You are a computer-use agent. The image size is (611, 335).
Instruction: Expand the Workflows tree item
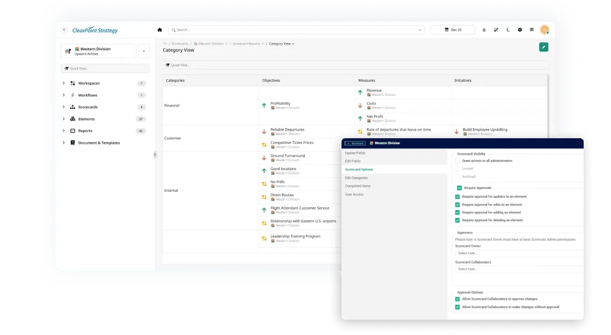pos(64,95)
